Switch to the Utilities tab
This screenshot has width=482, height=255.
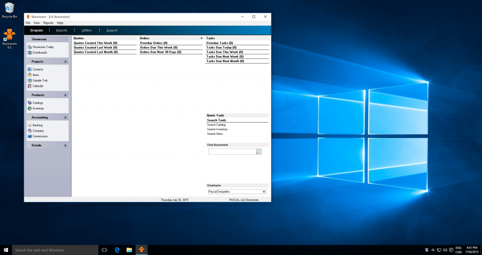tap(87, 30)
